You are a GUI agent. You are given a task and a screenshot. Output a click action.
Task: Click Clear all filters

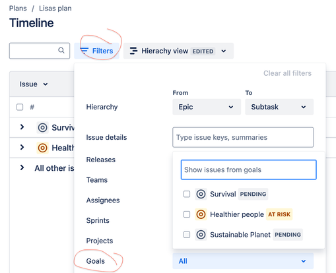[287, 73]
